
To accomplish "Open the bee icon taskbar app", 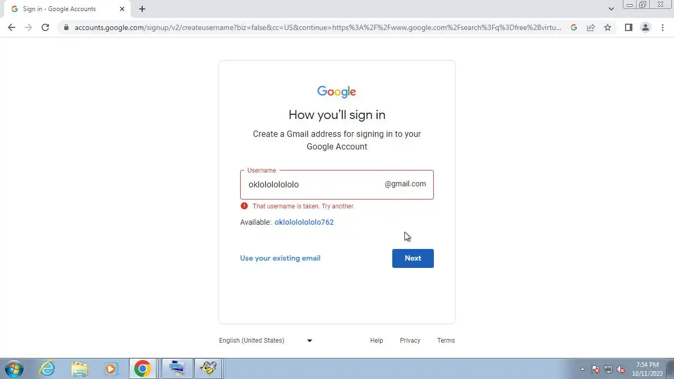I will click(x=209, y=368).
